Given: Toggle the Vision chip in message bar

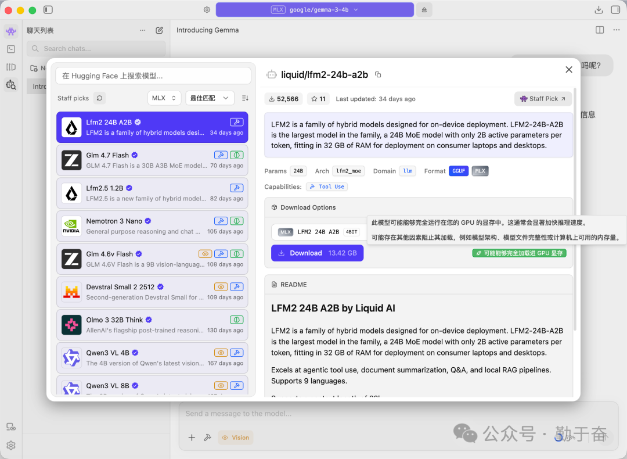Looking at the screenshot, I should (x=236, y=438).
